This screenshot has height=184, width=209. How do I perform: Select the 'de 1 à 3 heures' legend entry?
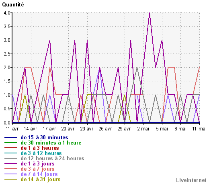point(40,148)
